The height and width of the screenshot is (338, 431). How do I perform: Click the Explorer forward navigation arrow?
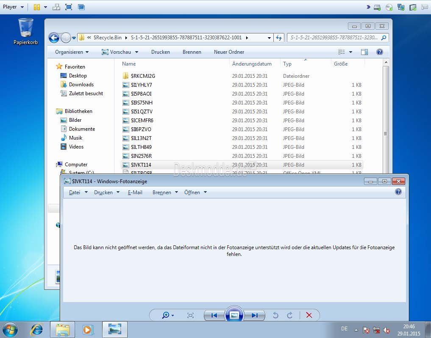(66, 38)
